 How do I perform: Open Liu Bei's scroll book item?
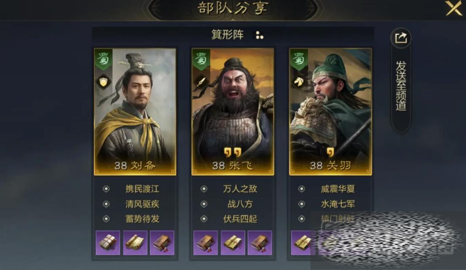click(x=135, y=243)
